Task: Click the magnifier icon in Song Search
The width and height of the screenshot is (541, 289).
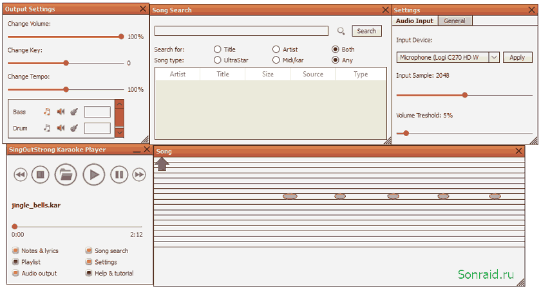Action: [x=341, y=31]
